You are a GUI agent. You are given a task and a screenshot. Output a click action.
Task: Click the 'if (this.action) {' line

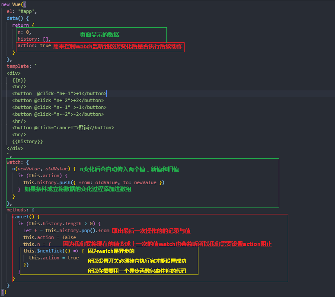[42, 176]
